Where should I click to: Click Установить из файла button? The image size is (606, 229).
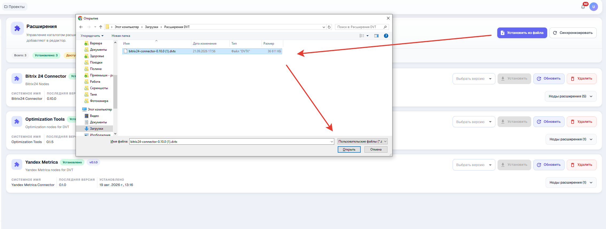[x=522, y=33]
